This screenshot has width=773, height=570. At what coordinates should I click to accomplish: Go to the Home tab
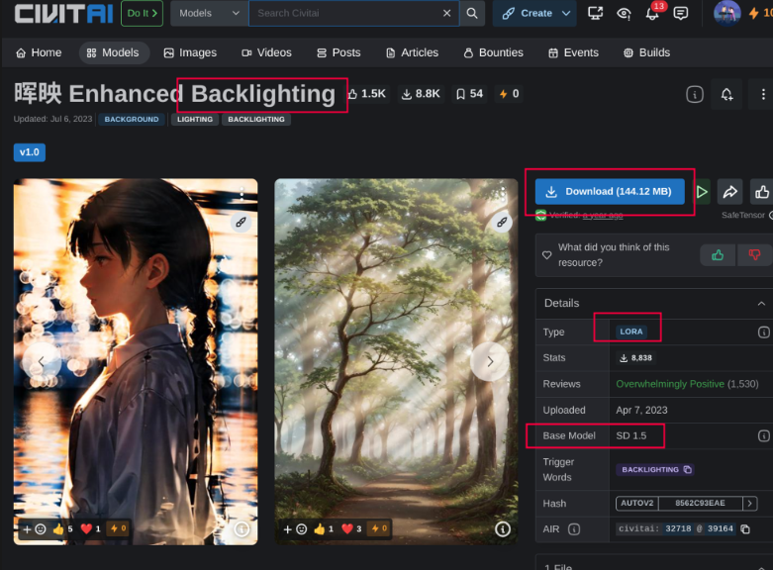39,52
